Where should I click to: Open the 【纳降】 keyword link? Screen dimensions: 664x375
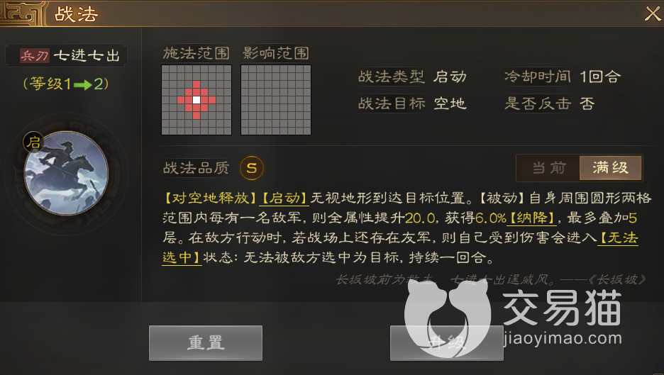click(x=531, y=218)
